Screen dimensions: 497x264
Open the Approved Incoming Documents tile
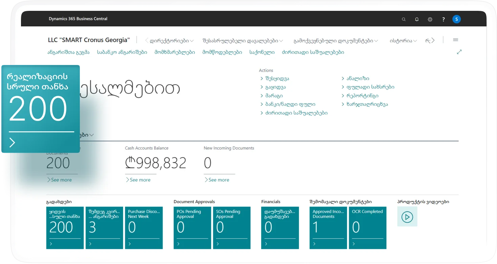[x=328, y=227]
